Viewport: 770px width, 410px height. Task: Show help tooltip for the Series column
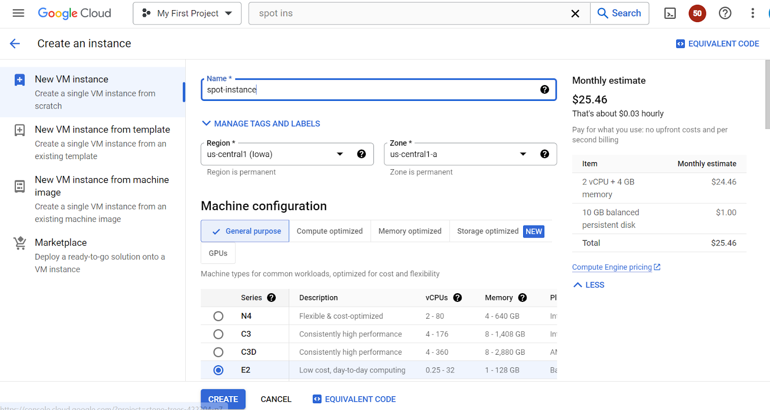(x=271, y=298)
